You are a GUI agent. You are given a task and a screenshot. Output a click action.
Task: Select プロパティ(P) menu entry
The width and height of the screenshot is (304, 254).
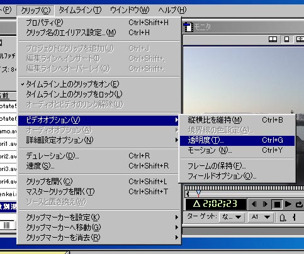coord(99,23)
